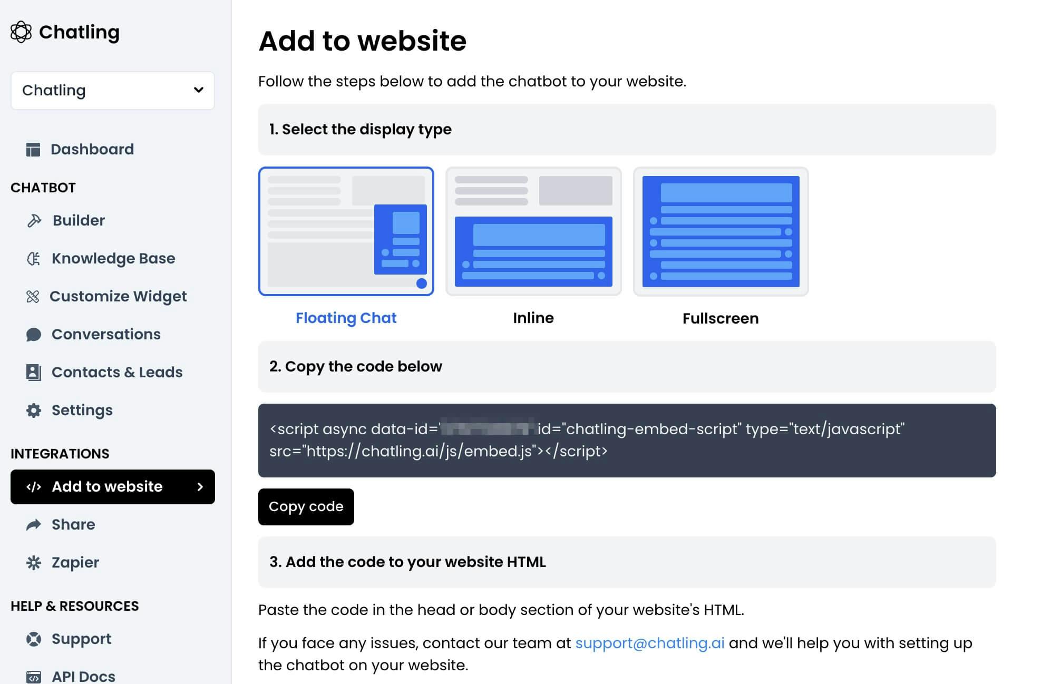Select Add to website menu item
This screenshot has height=684, width=1051.
[x=113, y=487]
